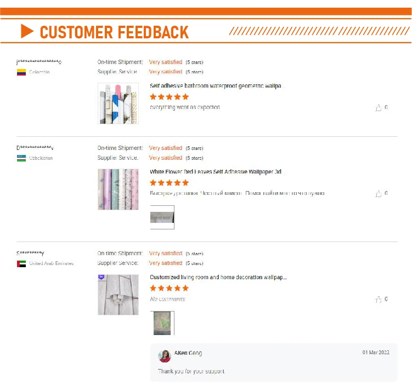The height and width of the screenshot is (392, 412).
Task: Click the orange play arrow beside Customer Feedback
Action: (x=27, y=31)
